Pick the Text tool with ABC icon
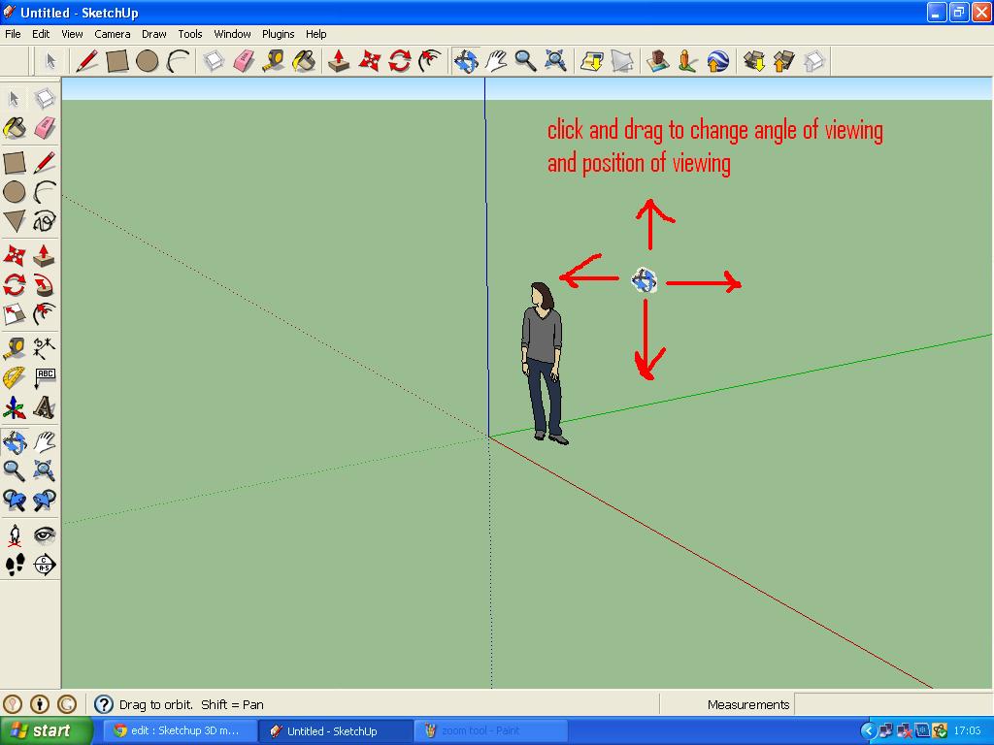The height and width of the screenshot is (745, 994). point(45,377)
